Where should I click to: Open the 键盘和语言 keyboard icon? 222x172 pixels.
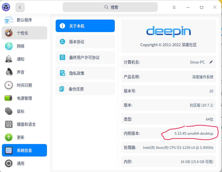tap(8, 124)
